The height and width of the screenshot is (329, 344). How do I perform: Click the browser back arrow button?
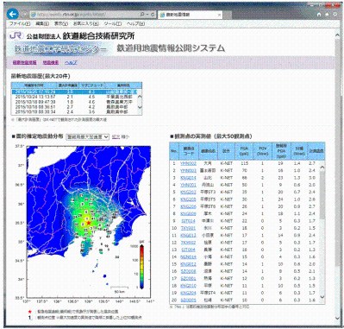coord(13,14)
